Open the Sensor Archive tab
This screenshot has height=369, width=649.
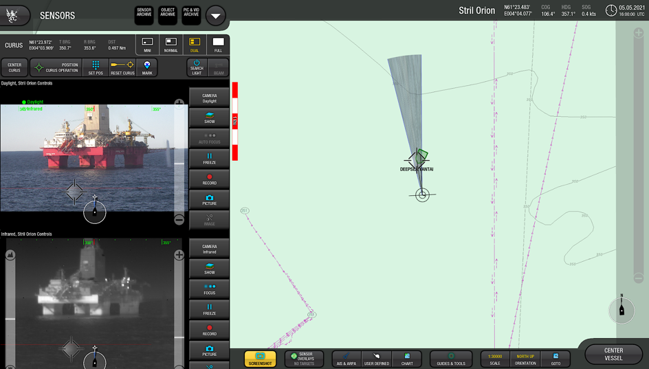(x=144, y=15)
